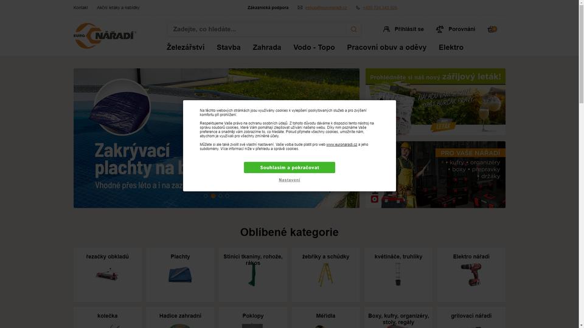Click the user login icon
Image resolution: width=584 pixels, height=328 pixels.
click(387, 29)
